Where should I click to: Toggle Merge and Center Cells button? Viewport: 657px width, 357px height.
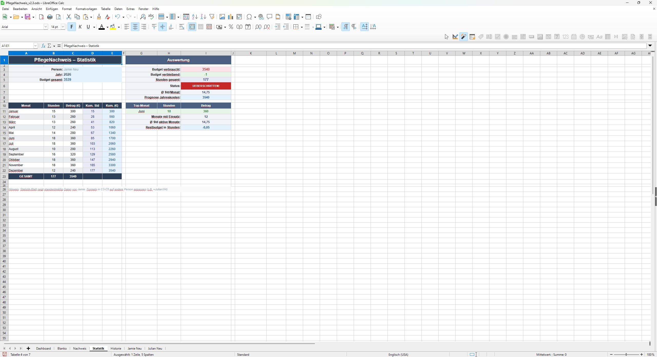192,27
